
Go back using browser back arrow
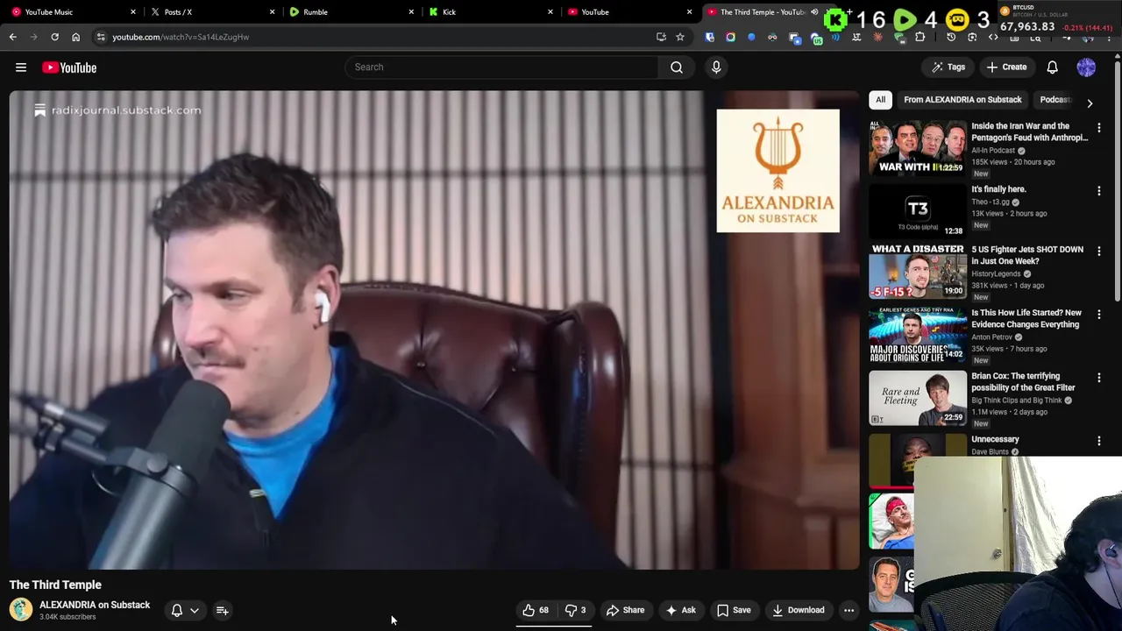point(12,37)
